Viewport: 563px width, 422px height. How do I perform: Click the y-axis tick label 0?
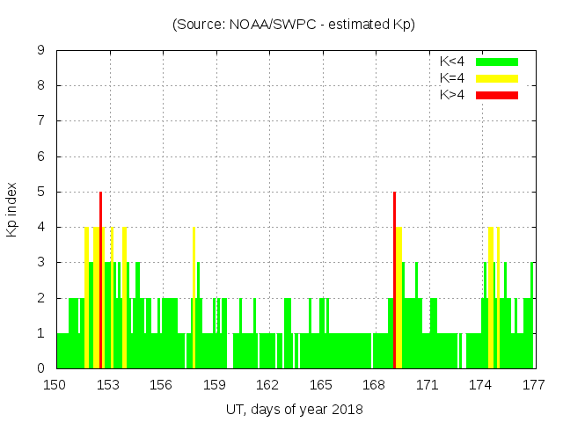coord(41,368)
